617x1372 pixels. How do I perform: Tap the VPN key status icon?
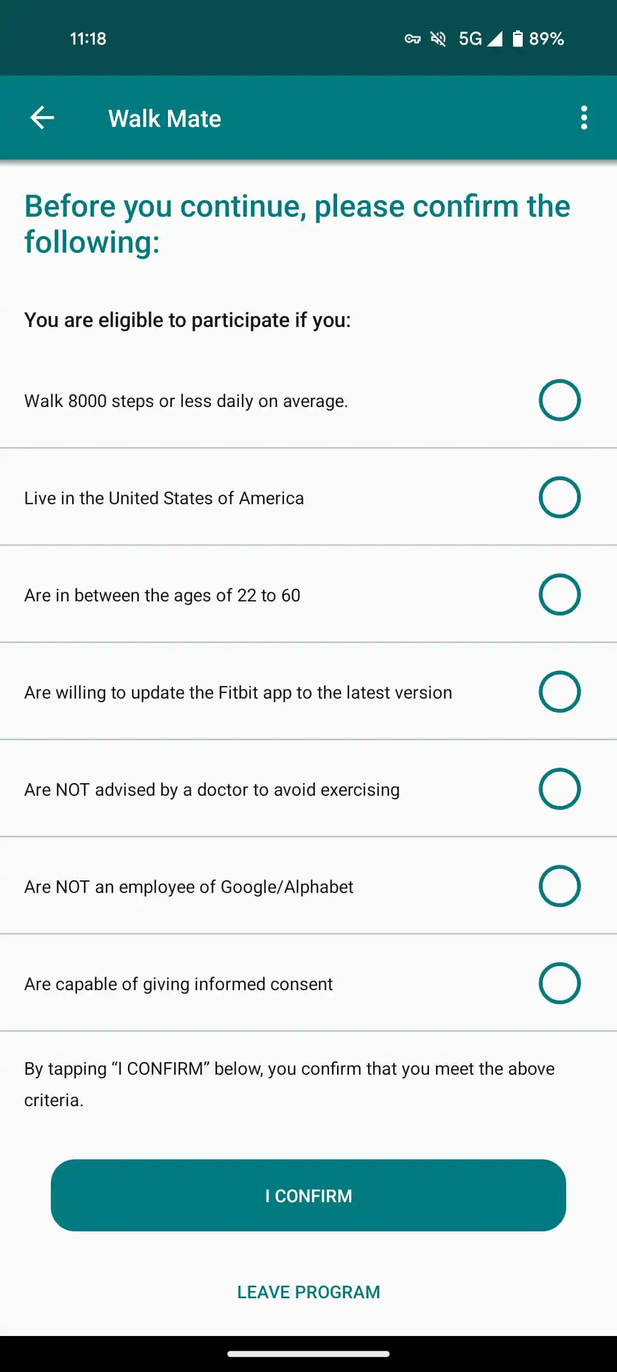412,39
